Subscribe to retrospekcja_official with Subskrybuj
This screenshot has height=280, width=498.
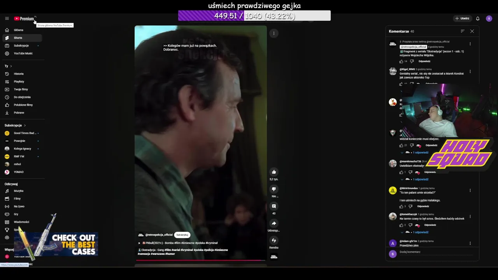[x=182, y=235]
